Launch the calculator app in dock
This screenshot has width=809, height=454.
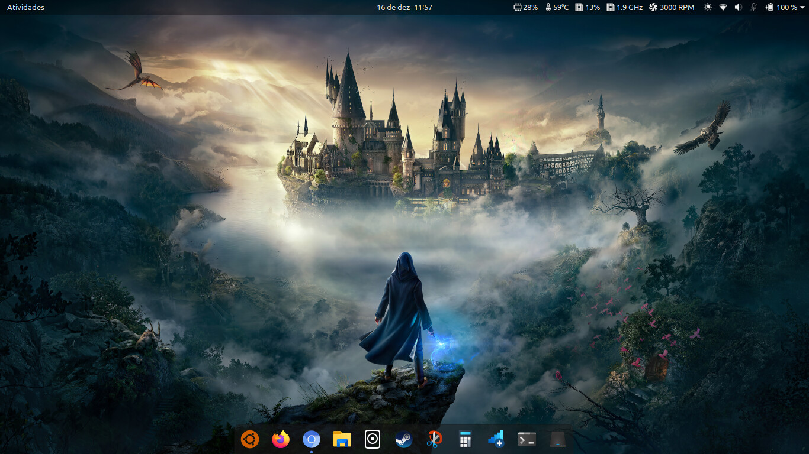point(465,439)
